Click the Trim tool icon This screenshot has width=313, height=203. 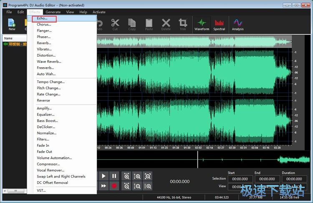pyautogui.click(x=183, y=24)
